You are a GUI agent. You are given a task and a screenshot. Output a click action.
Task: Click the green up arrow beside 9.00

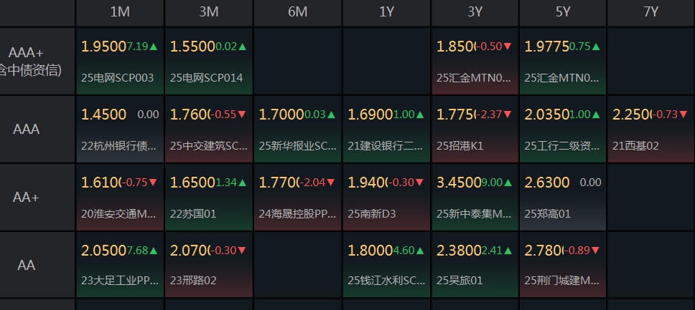[508, 182]
